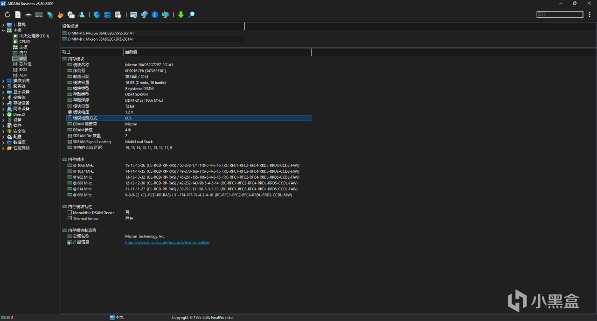Select ACPI in the tree
597x321 pixels.
click(23, 75)
